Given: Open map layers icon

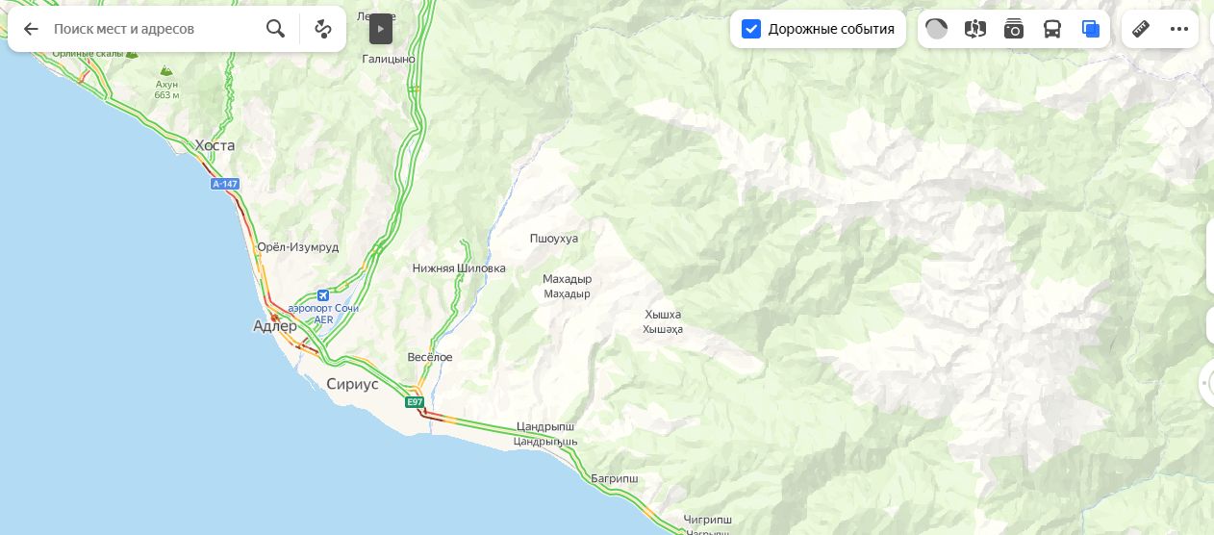Looking at the screenshot, I should 1091,29.
